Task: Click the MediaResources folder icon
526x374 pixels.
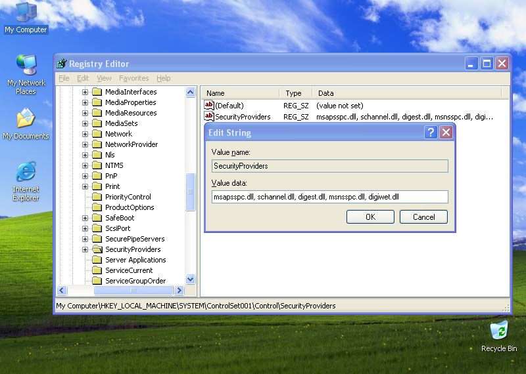Action: [97, 113]
